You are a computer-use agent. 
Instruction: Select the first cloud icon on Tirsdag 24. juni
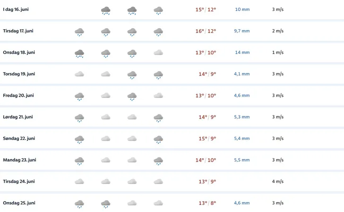tap(79, 181)
